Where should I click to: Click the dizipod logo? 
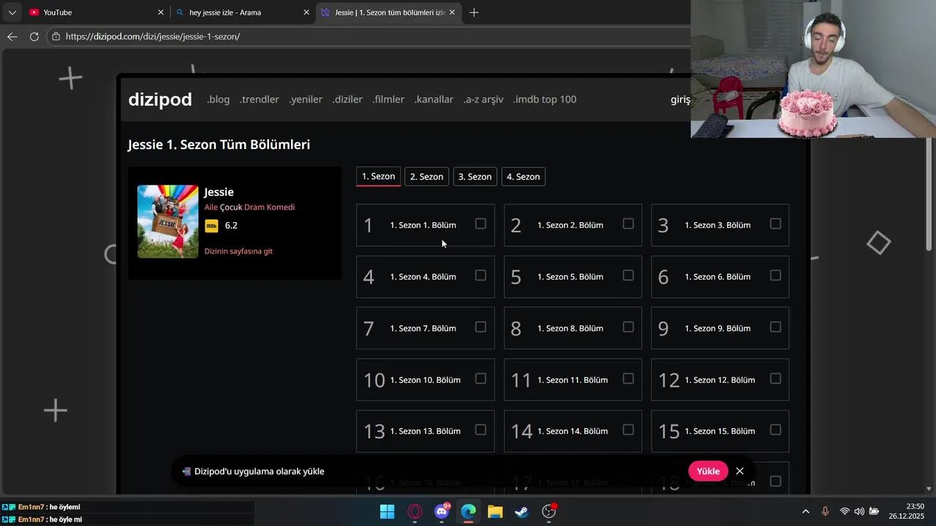(160, 99)
